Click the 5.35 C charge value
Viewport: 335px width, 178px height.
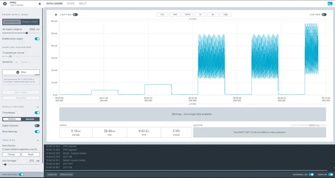176,131
